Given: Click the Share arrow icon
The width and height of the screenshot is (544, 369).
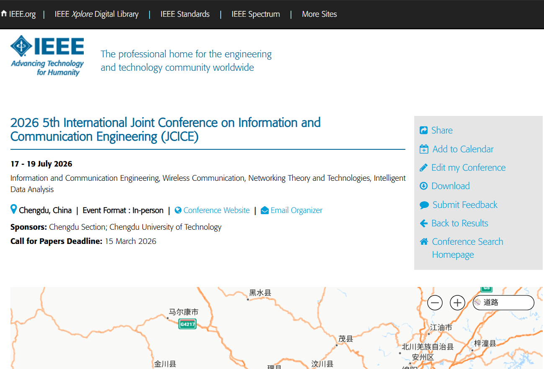Looking at the screenshot, I should [x=423, y=131].
